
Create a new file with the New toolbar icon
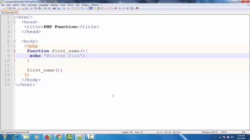click(x=3, y=8)
